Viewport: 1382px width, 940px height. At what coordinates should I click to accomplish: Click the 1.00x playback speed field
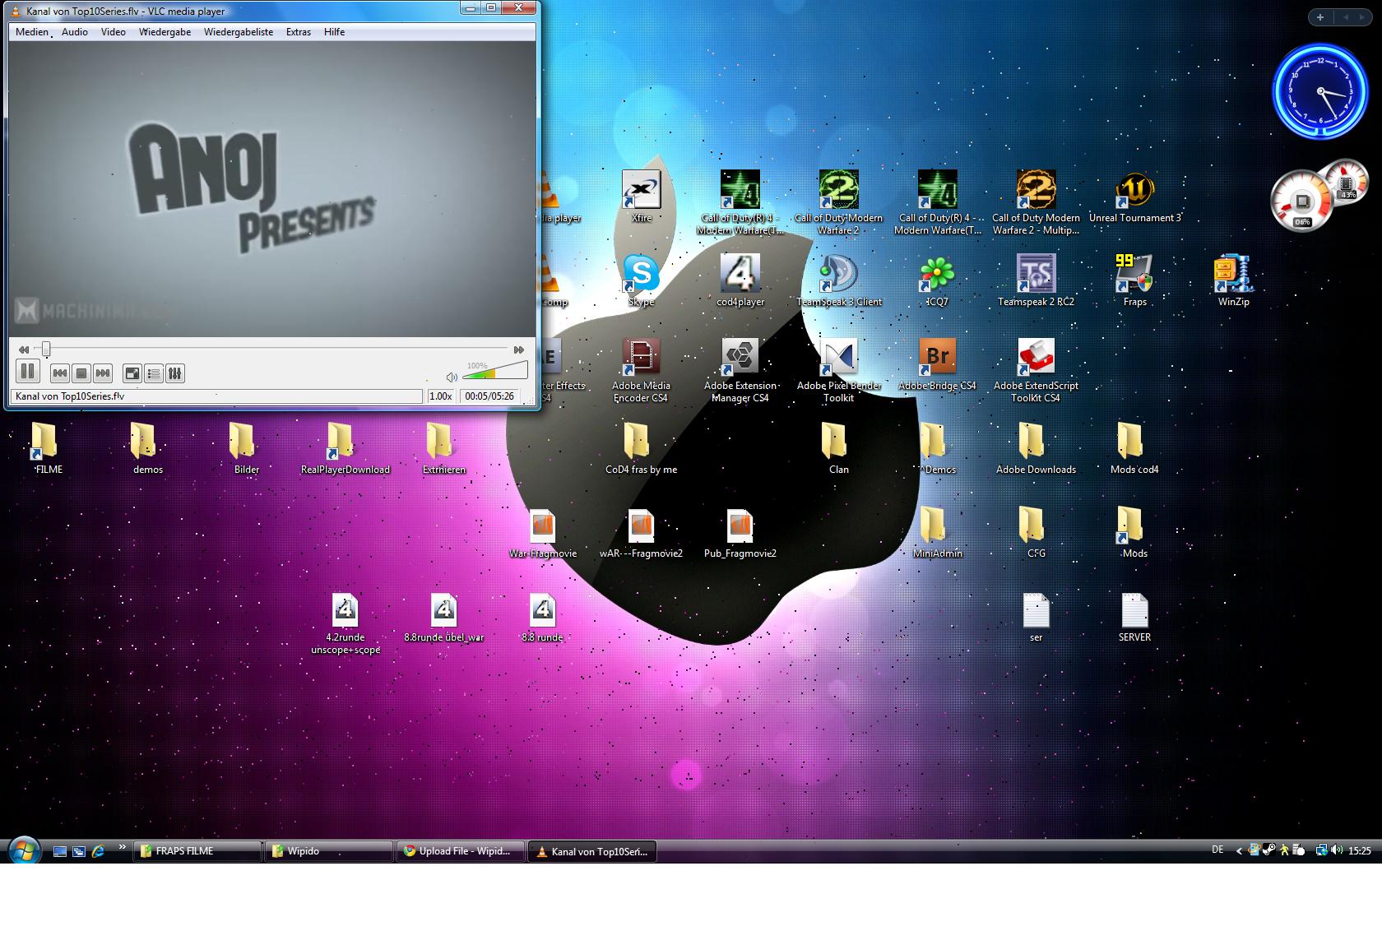(441, 396)
